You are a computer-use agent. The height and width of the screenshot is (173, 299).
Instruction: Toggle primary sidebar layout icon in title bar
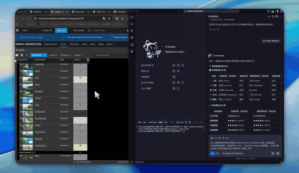click(268, 11)
